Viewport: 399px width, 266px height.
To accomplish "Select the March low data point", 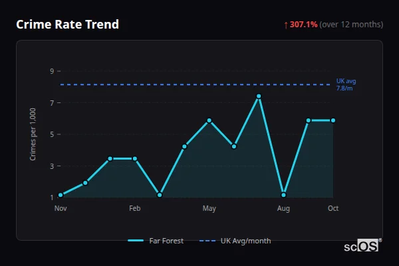I will coord(160,196).
